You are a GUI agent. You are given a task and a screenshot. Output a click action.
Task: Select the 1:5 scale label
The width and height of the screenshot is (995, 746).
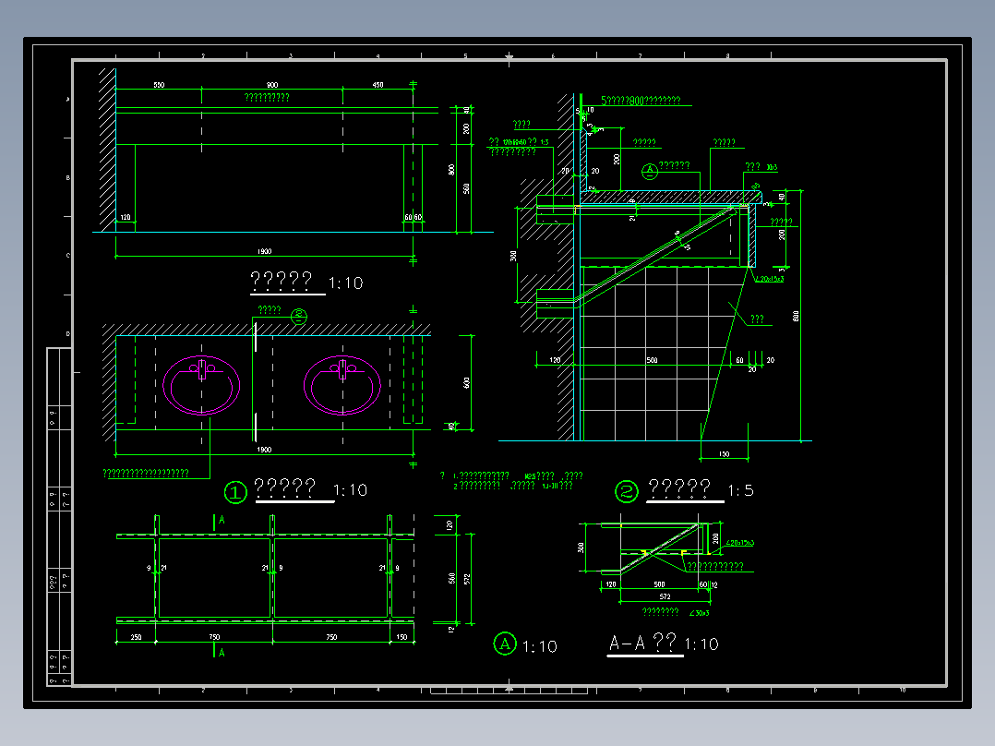click(740, 490)
